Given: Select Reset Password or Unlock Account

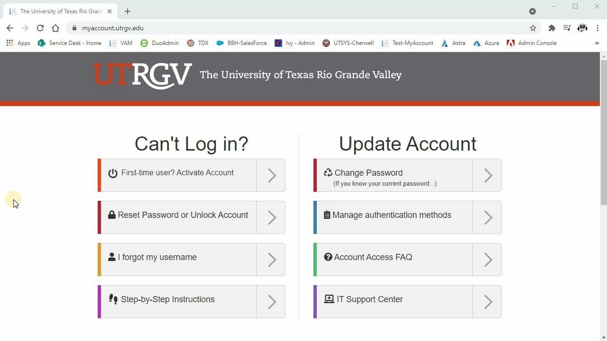Looking at the screenshot, I should [x=183, y=215].
